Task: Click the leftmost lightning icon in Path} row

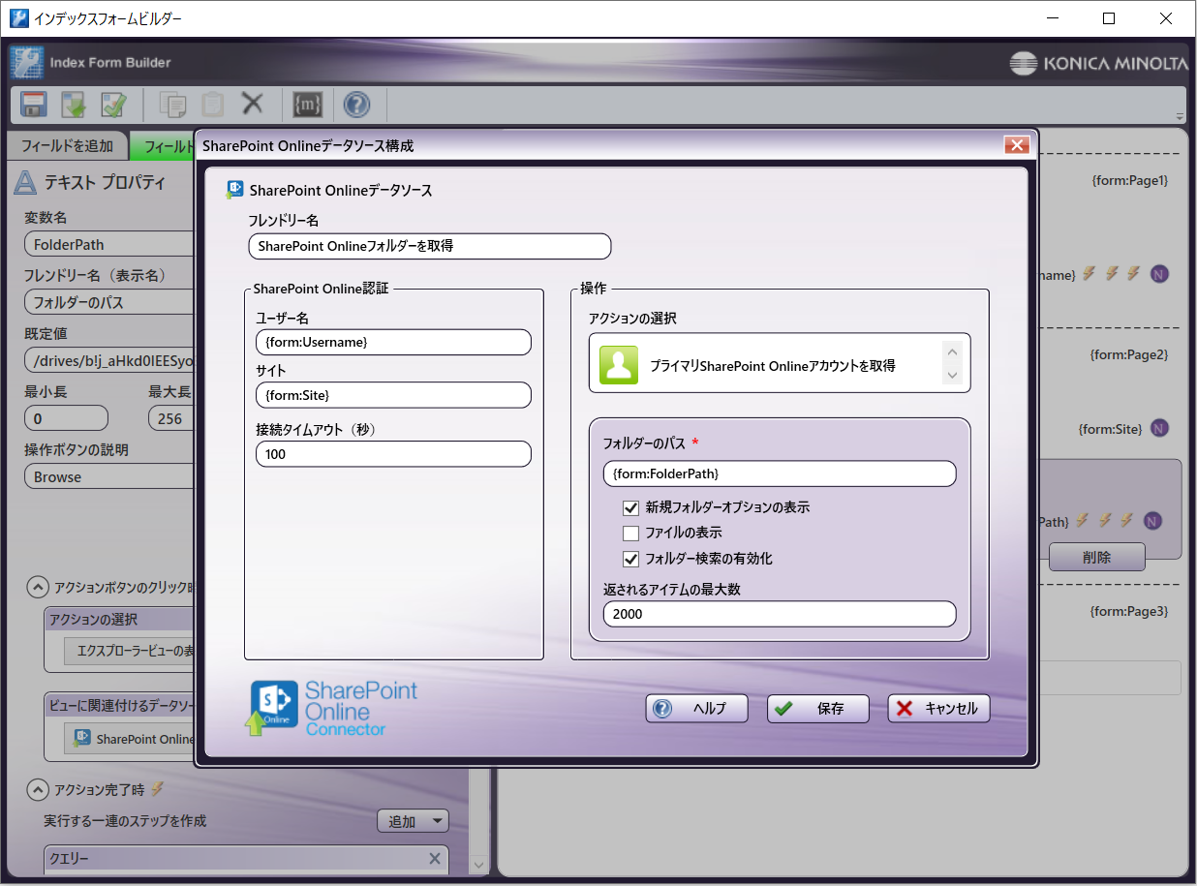Action: click(x=1083, y=520)
